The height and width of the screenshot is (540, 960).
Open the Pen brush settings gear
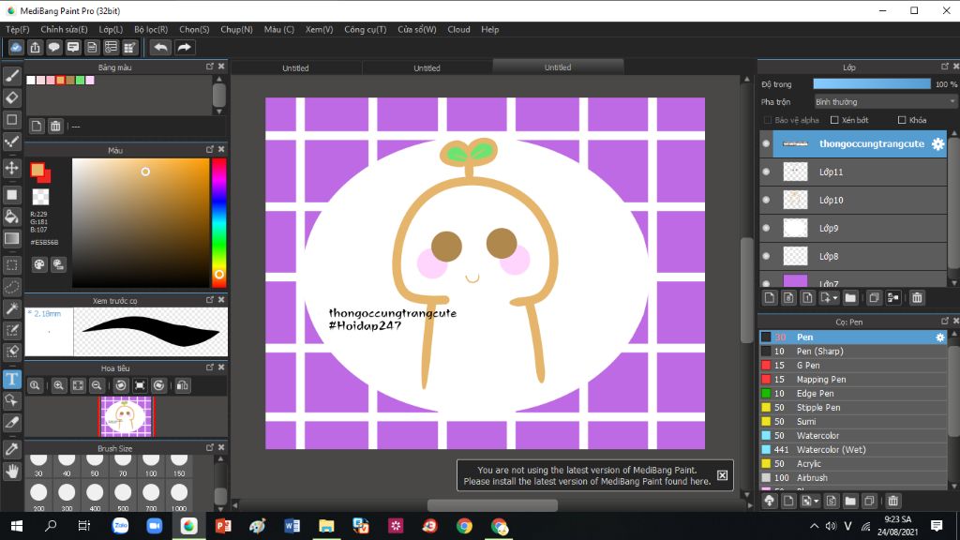pyautogui.click(x=940, y=337)
